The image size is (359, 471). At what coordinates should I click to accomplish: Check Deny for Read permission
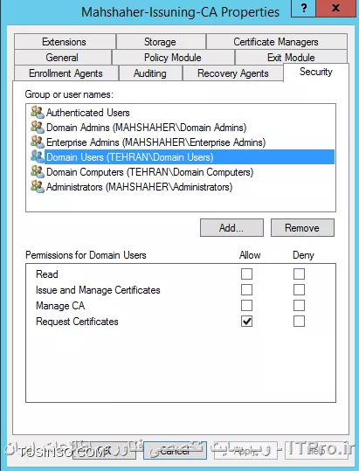coord(299,274)
